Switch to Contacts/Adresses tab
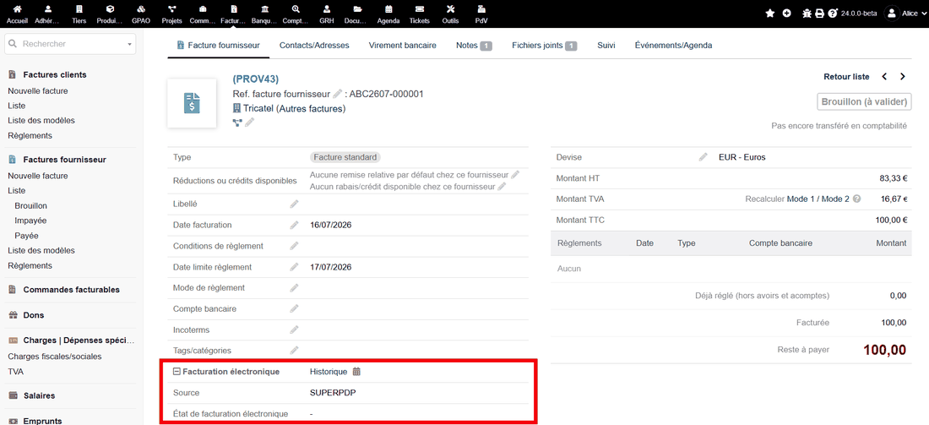 coord(314,45)
